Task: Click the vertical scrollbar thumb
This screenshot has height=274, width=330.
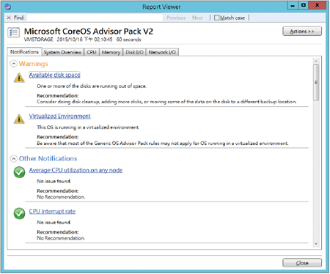Action: click(x=316, y=83)
